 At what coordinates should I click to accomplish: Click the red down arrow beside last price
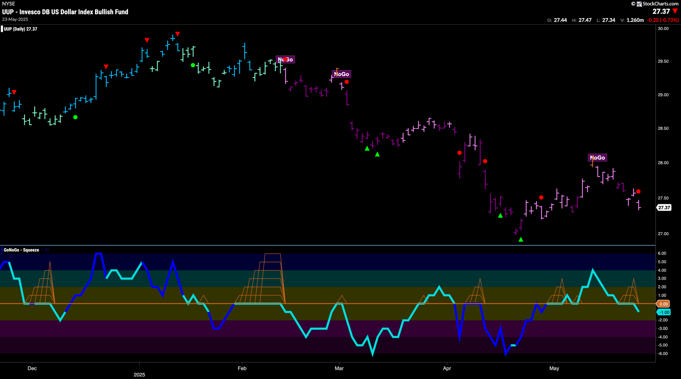(x=675, y=11)
